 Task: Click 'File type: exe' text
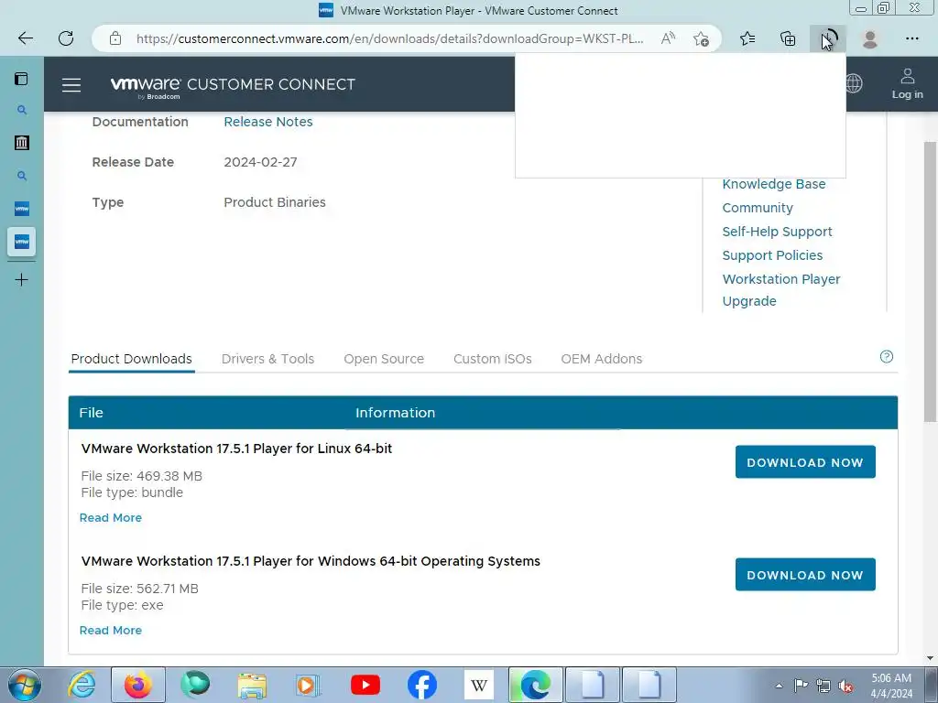(x=122, y=605)
